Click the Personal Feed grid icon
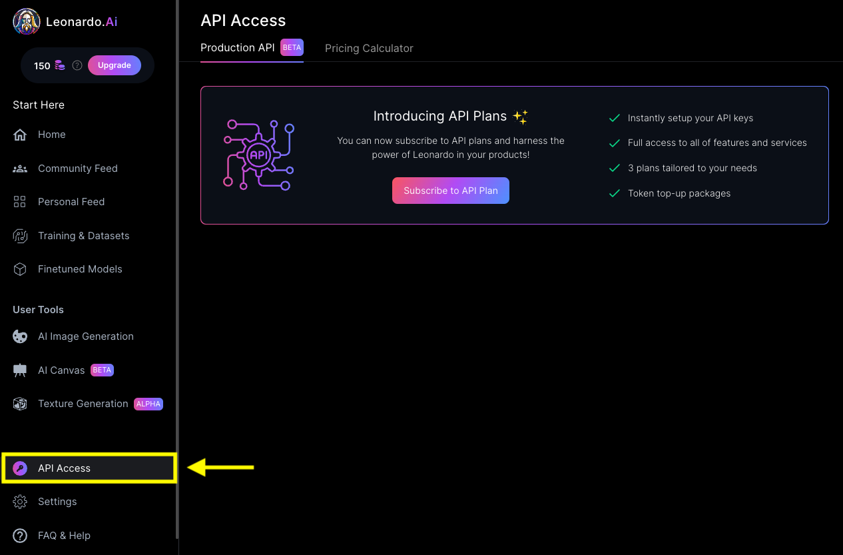Screen dimensions: 843x555 pyautogui.click(x=20, y=202)
